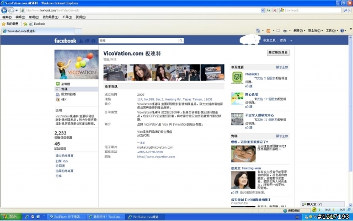Screen dimensions: 353x221
Task: Click See All beside Recommended Pages
Action: pos(282,67)
